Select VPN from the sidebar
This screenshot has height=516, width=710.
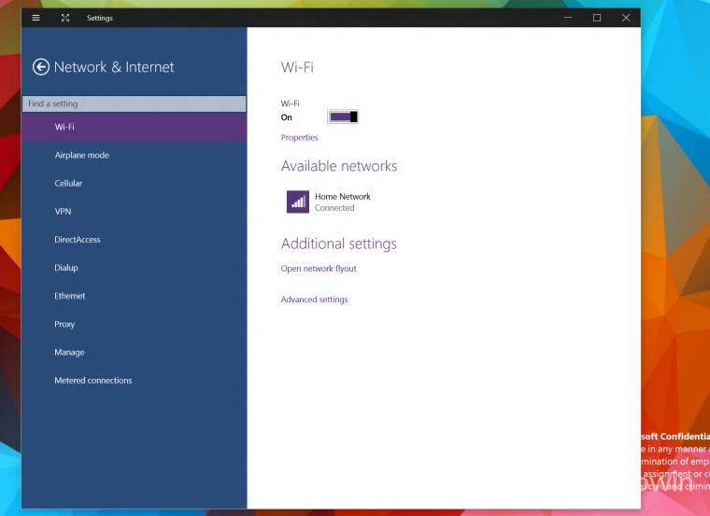click(63, 212)
